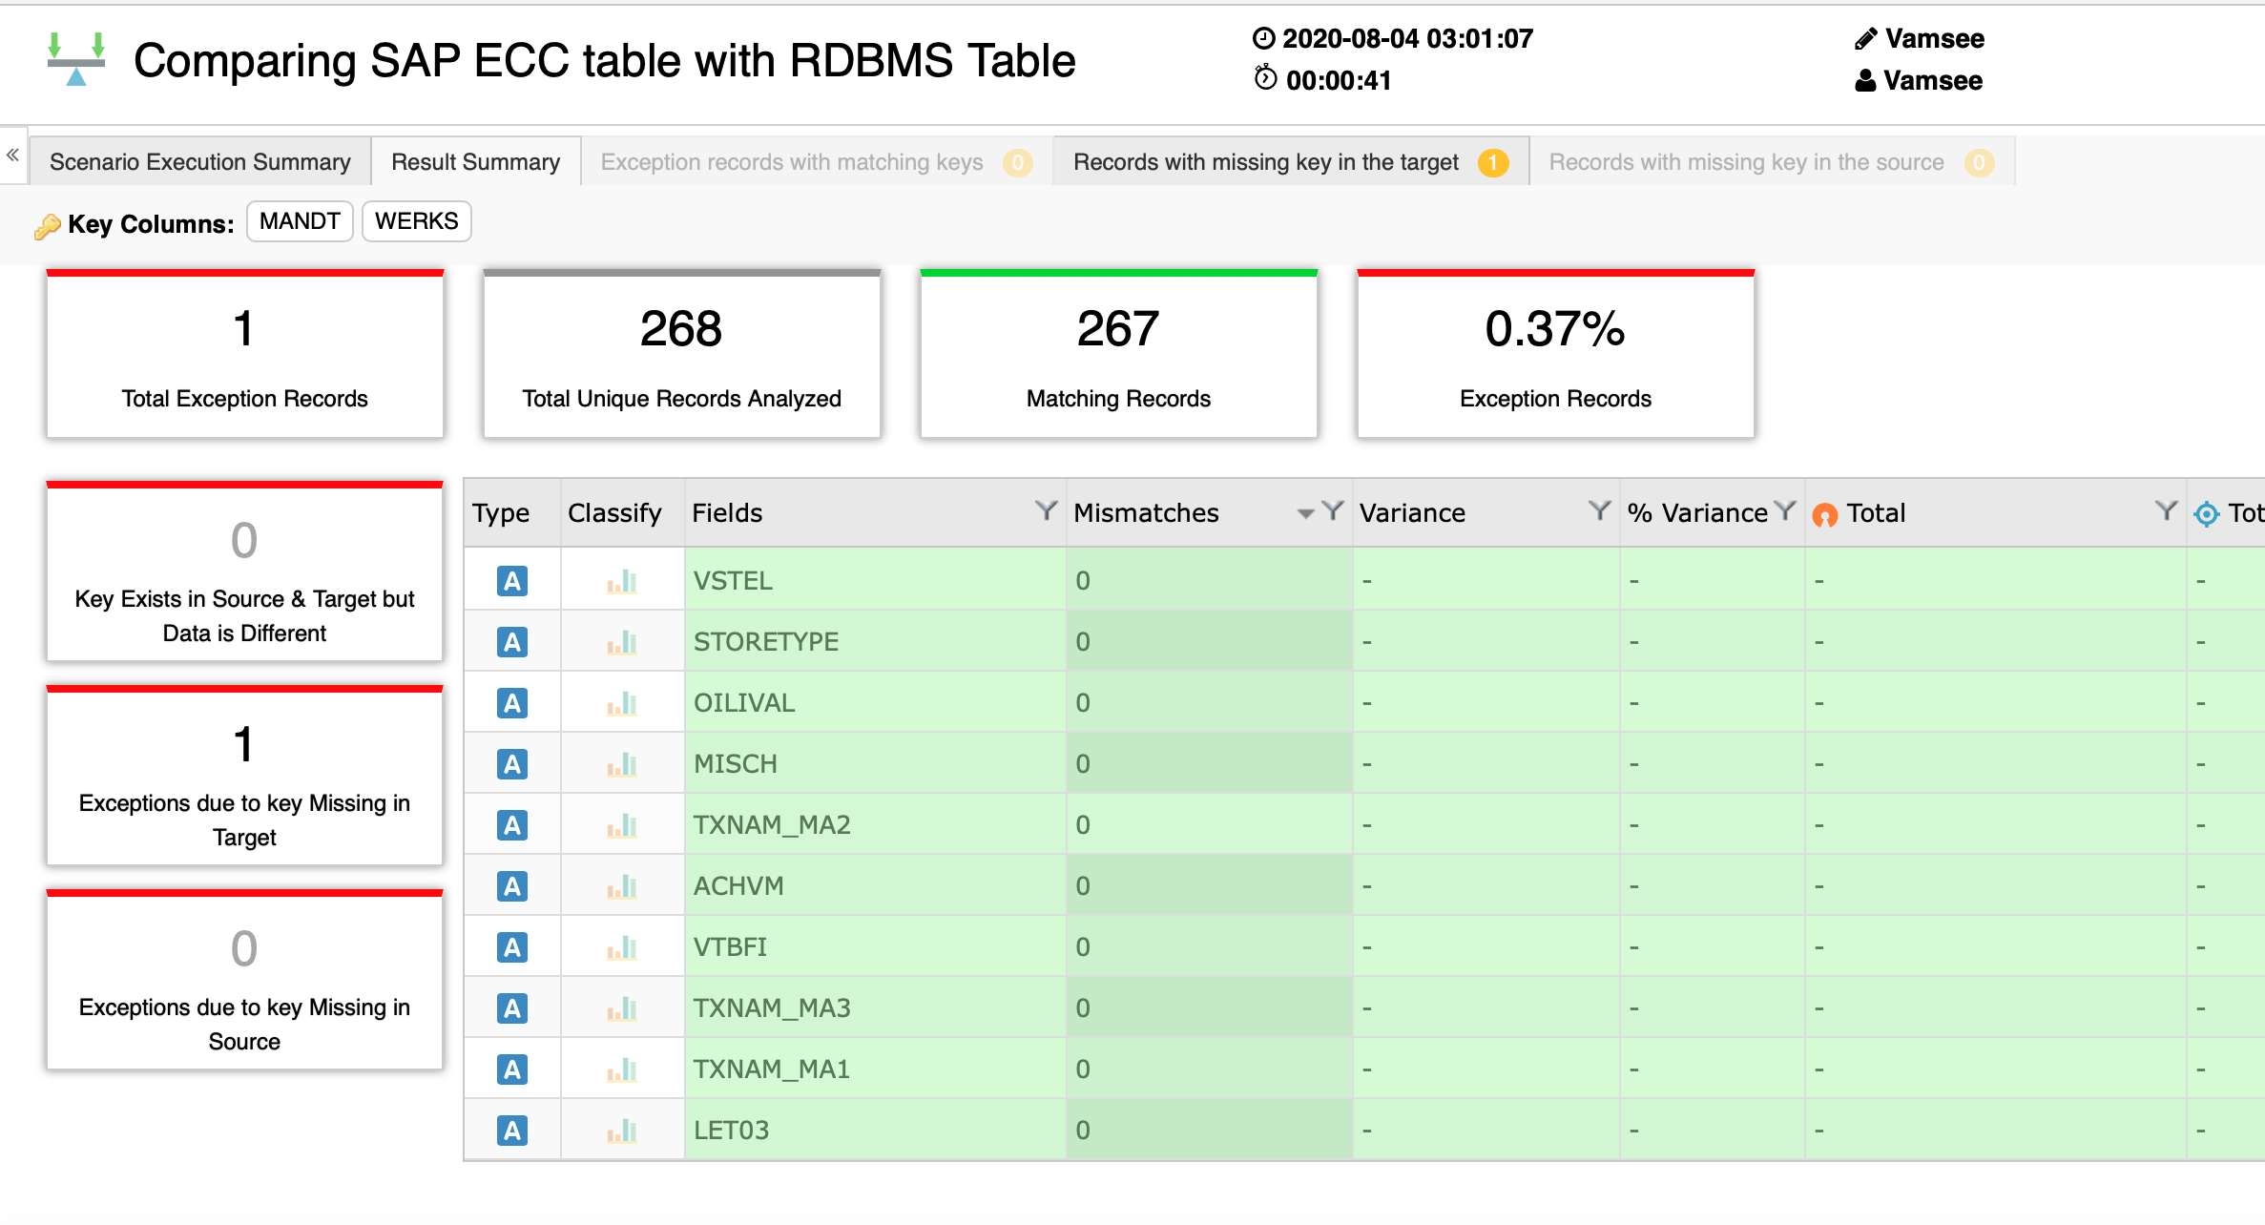The image size is (2265, 1225).
Task: Click the classify chart icon for VSTEL
Action: pyautogui.click(x=622, y=580)
